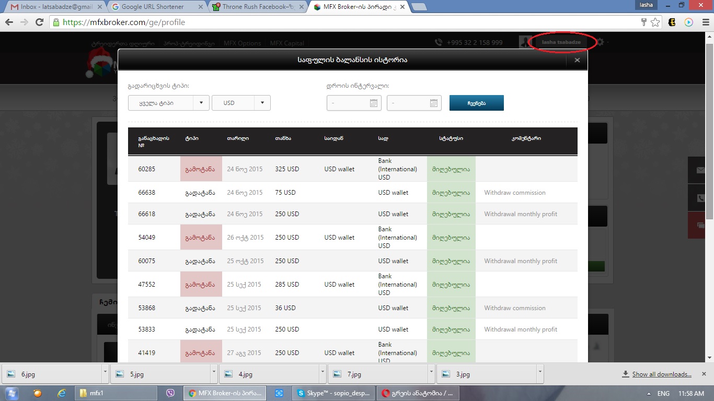Expand the ყველა ტიპი transfer type dropdown
The image size is (714, 401).
click(169, 103)
